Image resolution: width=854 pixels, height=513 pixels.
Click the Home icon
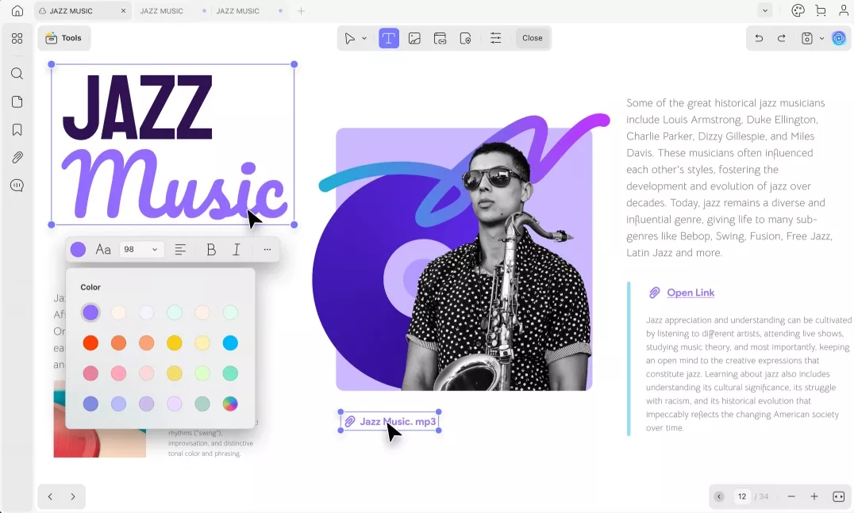pyautogui.click(x=17, y=11)
